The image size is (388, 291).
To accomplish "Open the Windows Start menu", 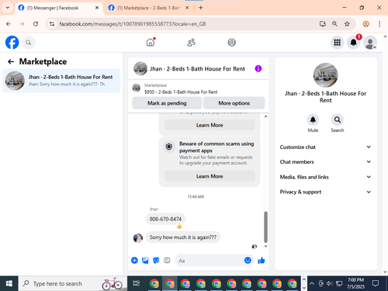I will (x=9, y=283).
